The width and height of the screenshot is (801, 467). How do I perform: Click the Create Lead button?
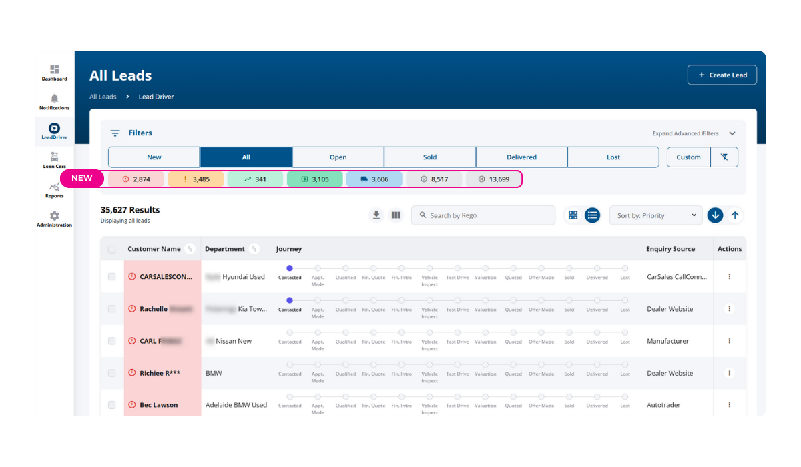click(722, 75)
